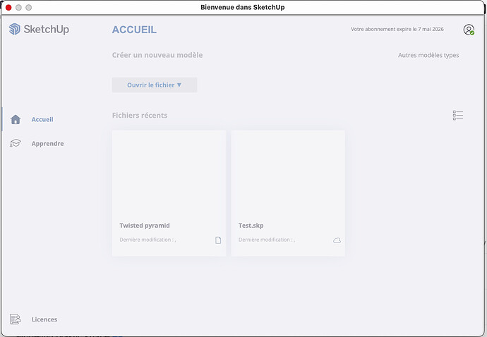Viewport: 487px width, 337px height.
Task: Click the Apprendre graduation cap icon
Action: pyautogui.click(x=16, y=143)
